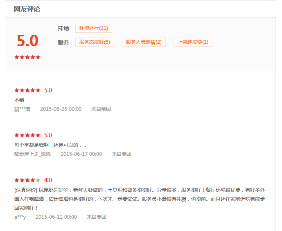This screenshot has width=282, height=231.
Task: Click the 5.0 score of 不错 review
Action: tap(48, 90)
